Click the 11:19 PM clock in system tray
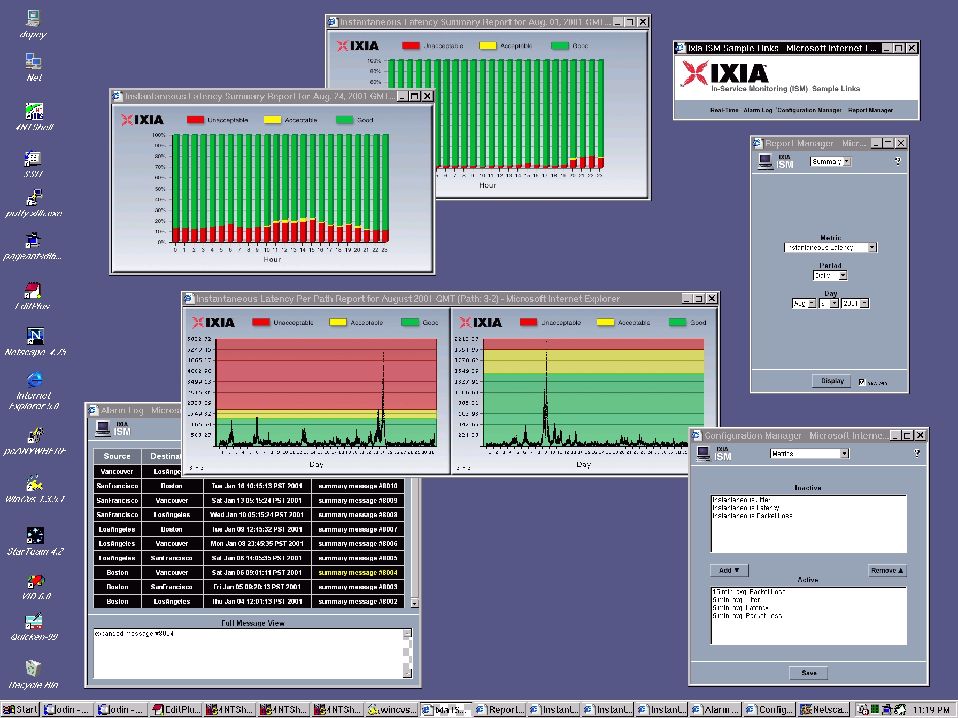 tap(931, 710)
